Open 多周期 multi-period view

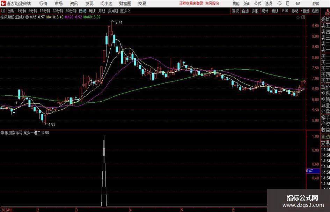pos(113,11)
